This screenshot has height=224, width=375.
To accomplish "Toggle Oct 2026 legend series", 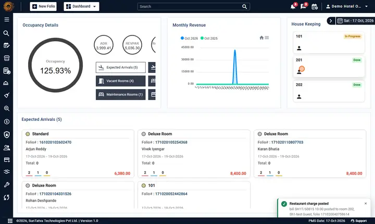I will click(x=189, y=39).
